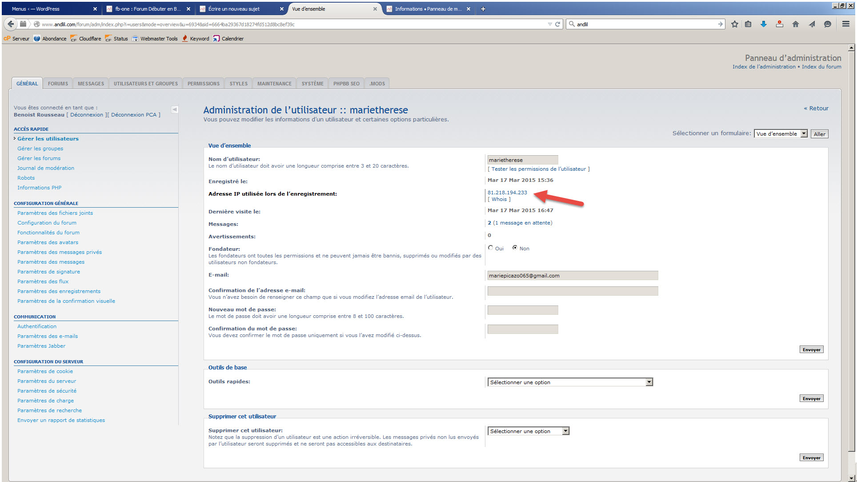The image size is (857, 482).
Task: Click the E-mail input field
Action: [x=572, y=276]
